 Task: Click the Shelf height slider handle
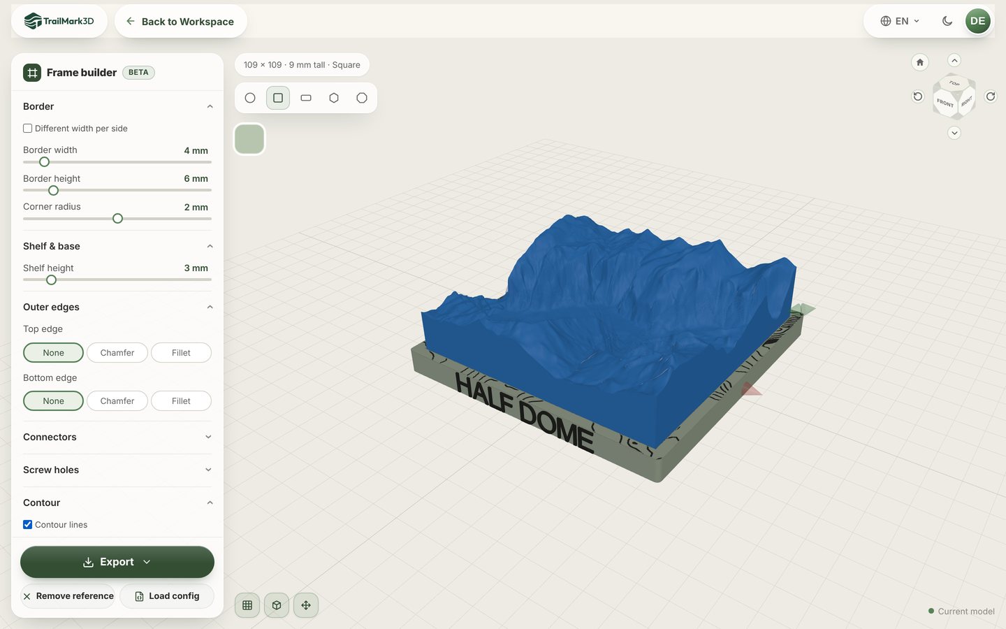click(51, 280)
